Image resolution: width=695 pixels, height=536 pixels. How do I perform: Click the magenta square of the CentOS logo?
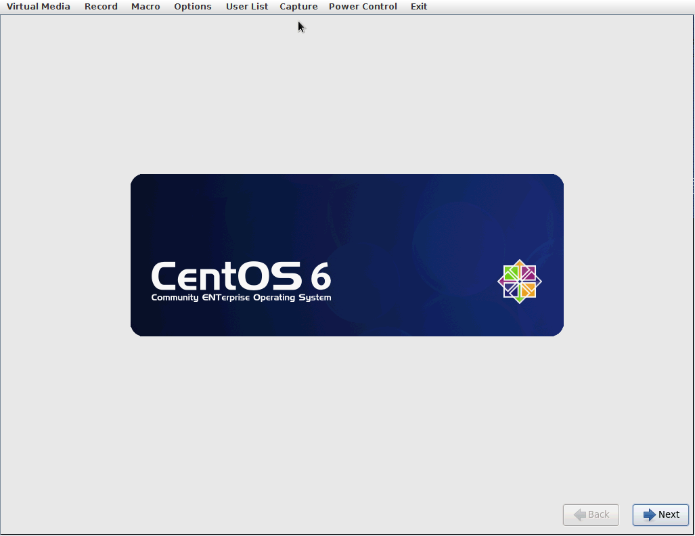[528, 273]
